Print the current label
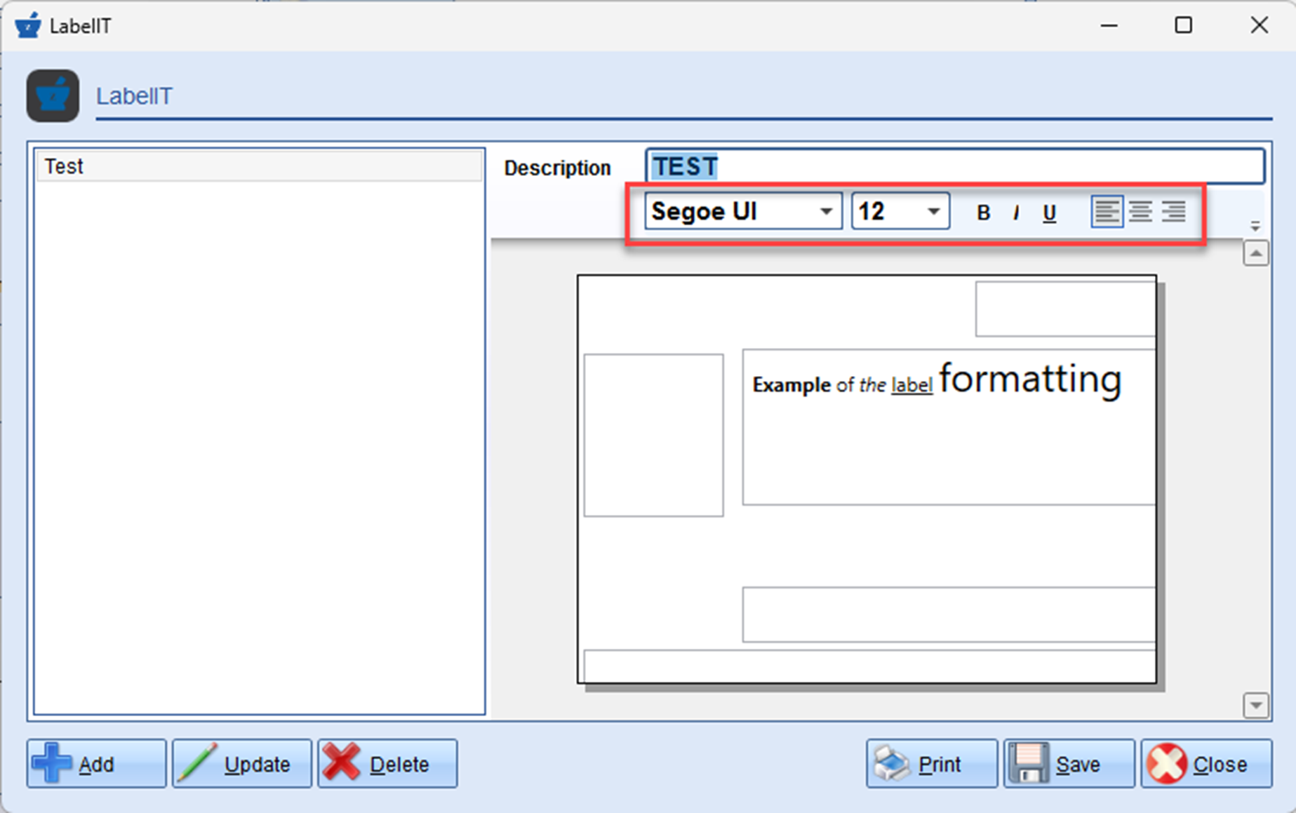Image resolution: width=1296 pixels, height=813 pixels. pos(931,763)
